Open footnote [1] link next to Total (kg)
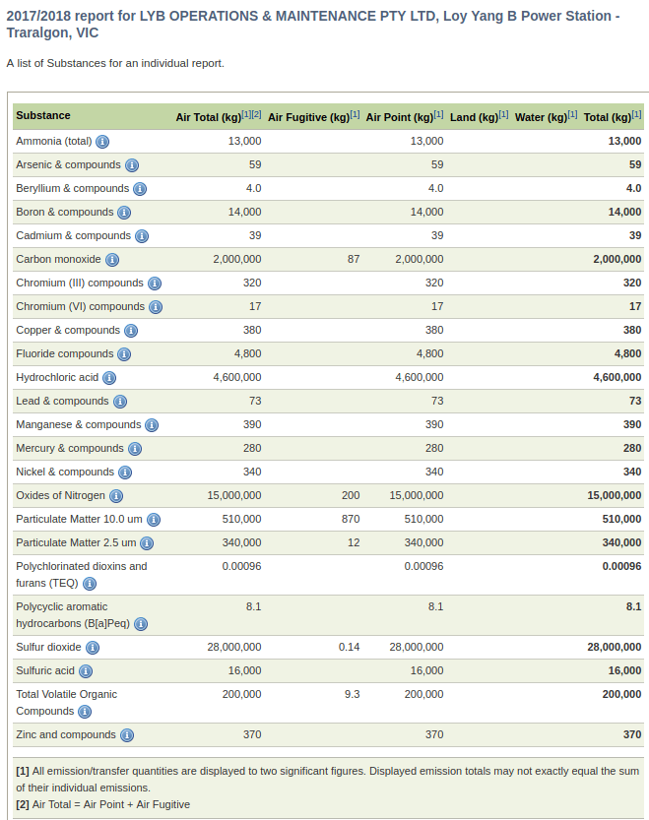The width and height of the screenshot is (649, 820). pos(636,115)
